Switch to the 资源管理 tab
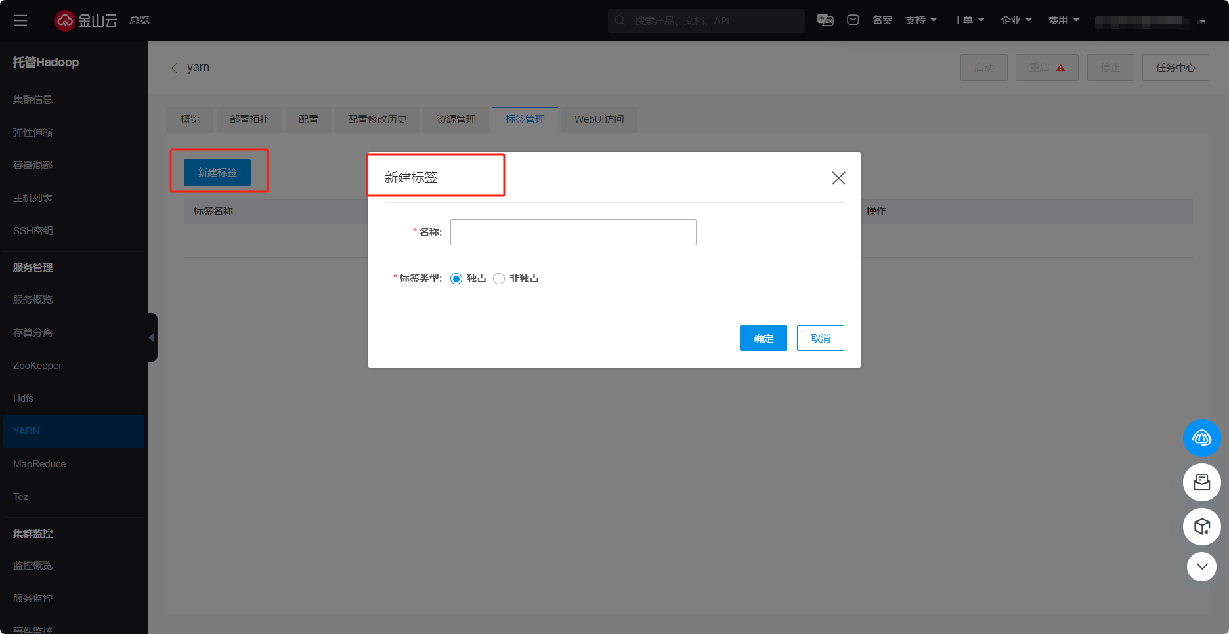This screenshot has height=634, width=1229. click(x=456, y=119)
